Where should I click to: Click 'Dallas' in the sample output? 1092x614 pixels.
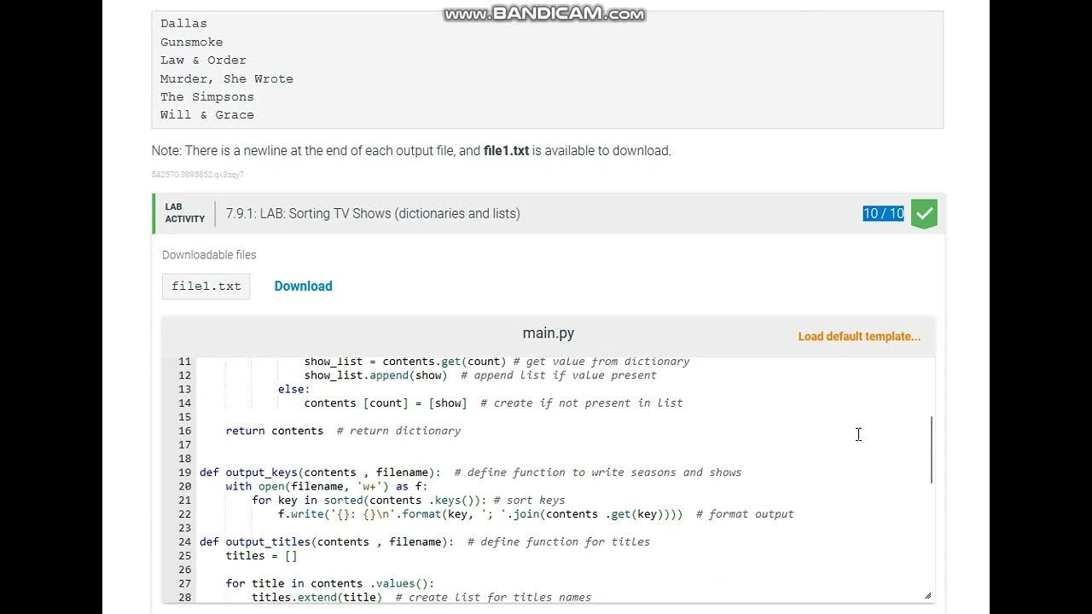coord(183,24)
